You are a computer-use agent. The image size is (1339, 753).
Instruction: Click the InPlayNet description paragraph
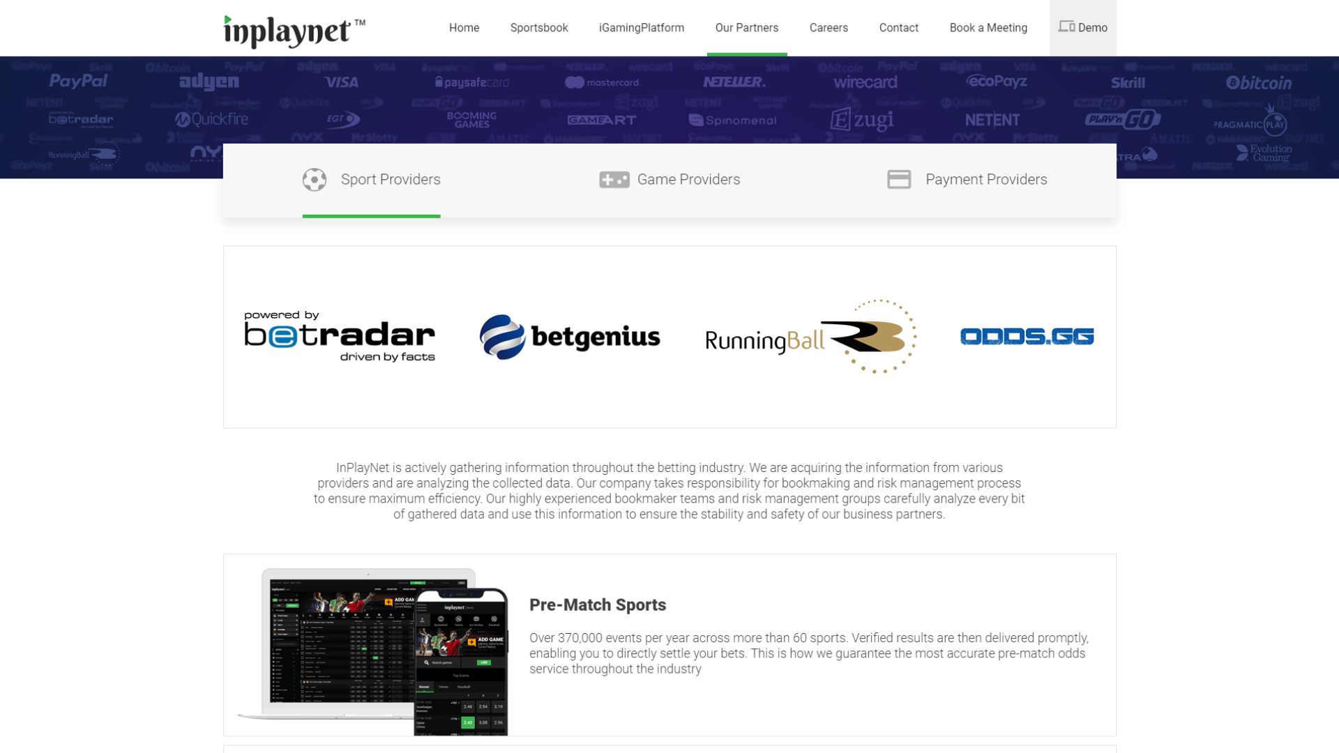tap(669, 491)
